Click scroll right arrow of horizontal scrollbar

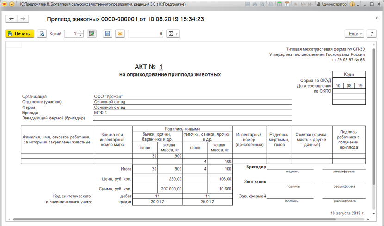coord(368,220)
